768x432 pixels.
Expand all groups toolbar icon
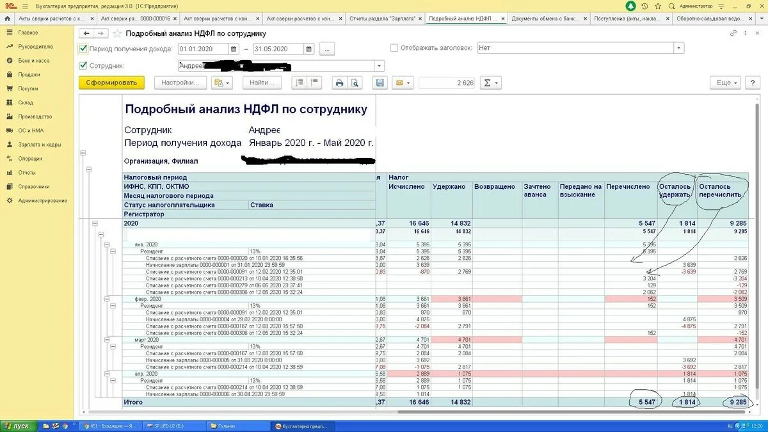tap(299, 83)
